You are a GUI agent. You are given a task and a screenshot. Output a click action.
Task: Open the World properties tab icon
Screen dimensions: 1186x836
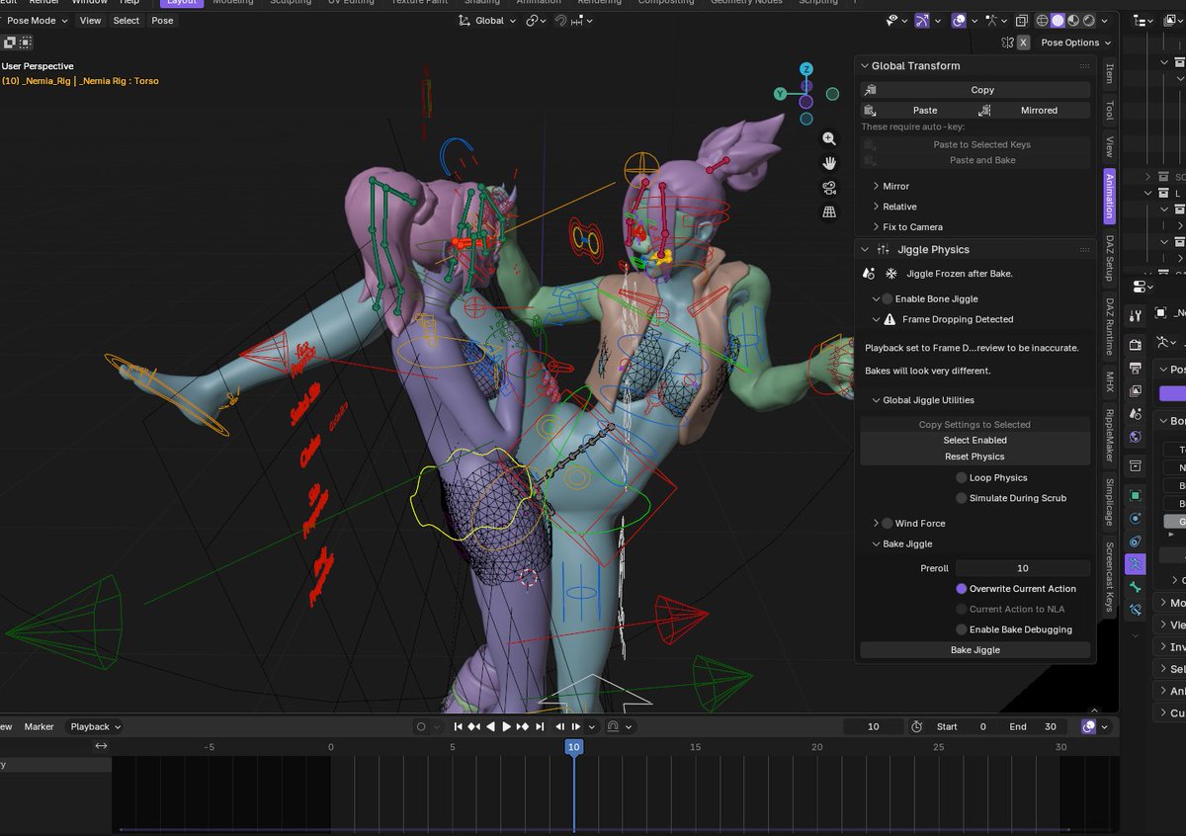pyautogui.click(x=1136, y=436)
